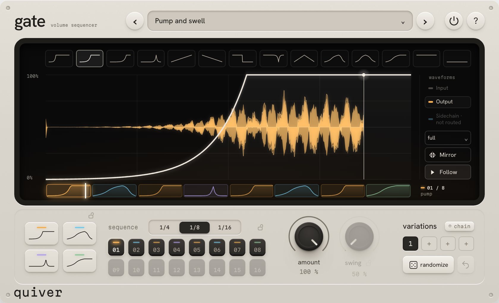Enable Follow playback

tap(448, 172)
